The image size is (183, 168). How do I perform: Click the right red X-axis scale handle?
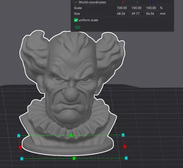click(x=124, y=147)
